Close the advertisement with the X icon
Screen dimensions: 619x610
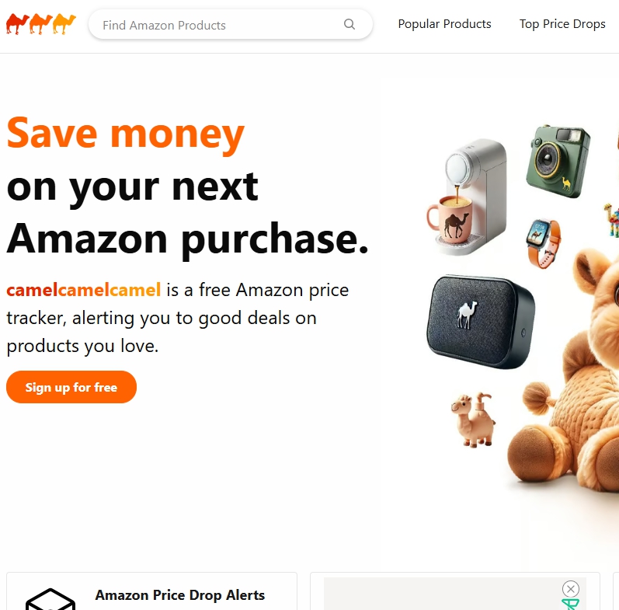coord(570,589)
